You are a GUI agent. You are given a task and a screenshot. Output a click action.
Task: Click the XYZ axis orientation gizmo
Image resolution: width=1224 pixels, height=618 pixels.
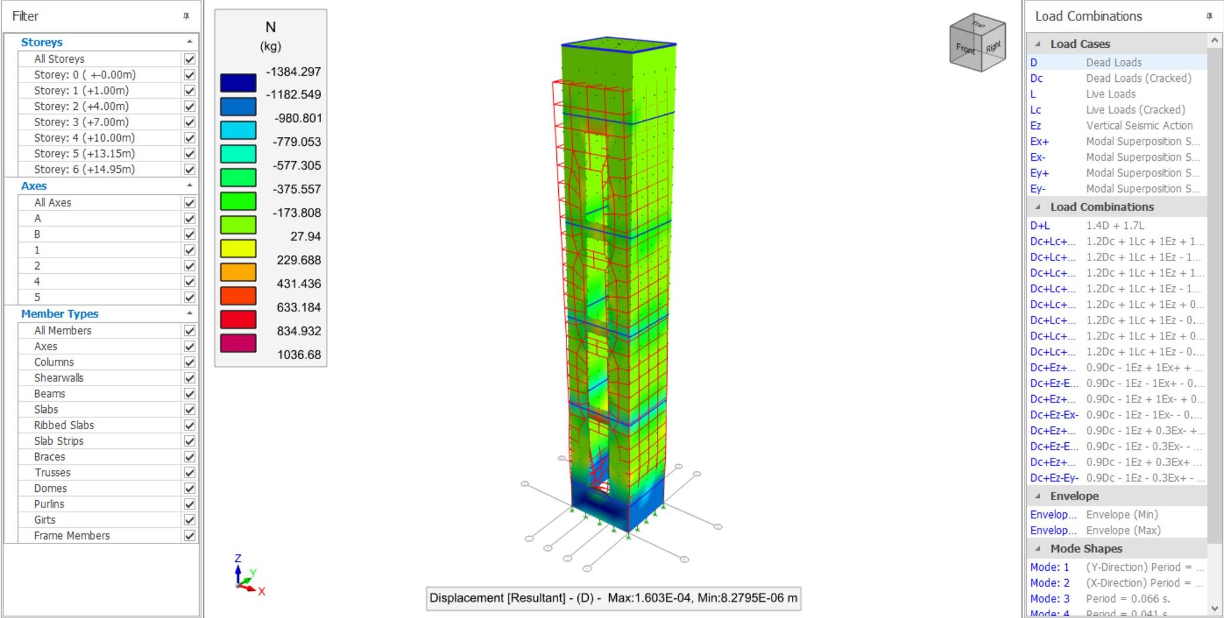click(x=249, y=575)
